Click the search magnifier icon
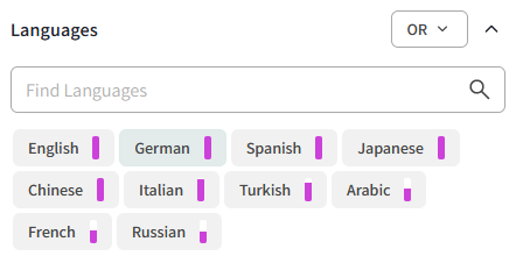516x263 pixels. 479,89
